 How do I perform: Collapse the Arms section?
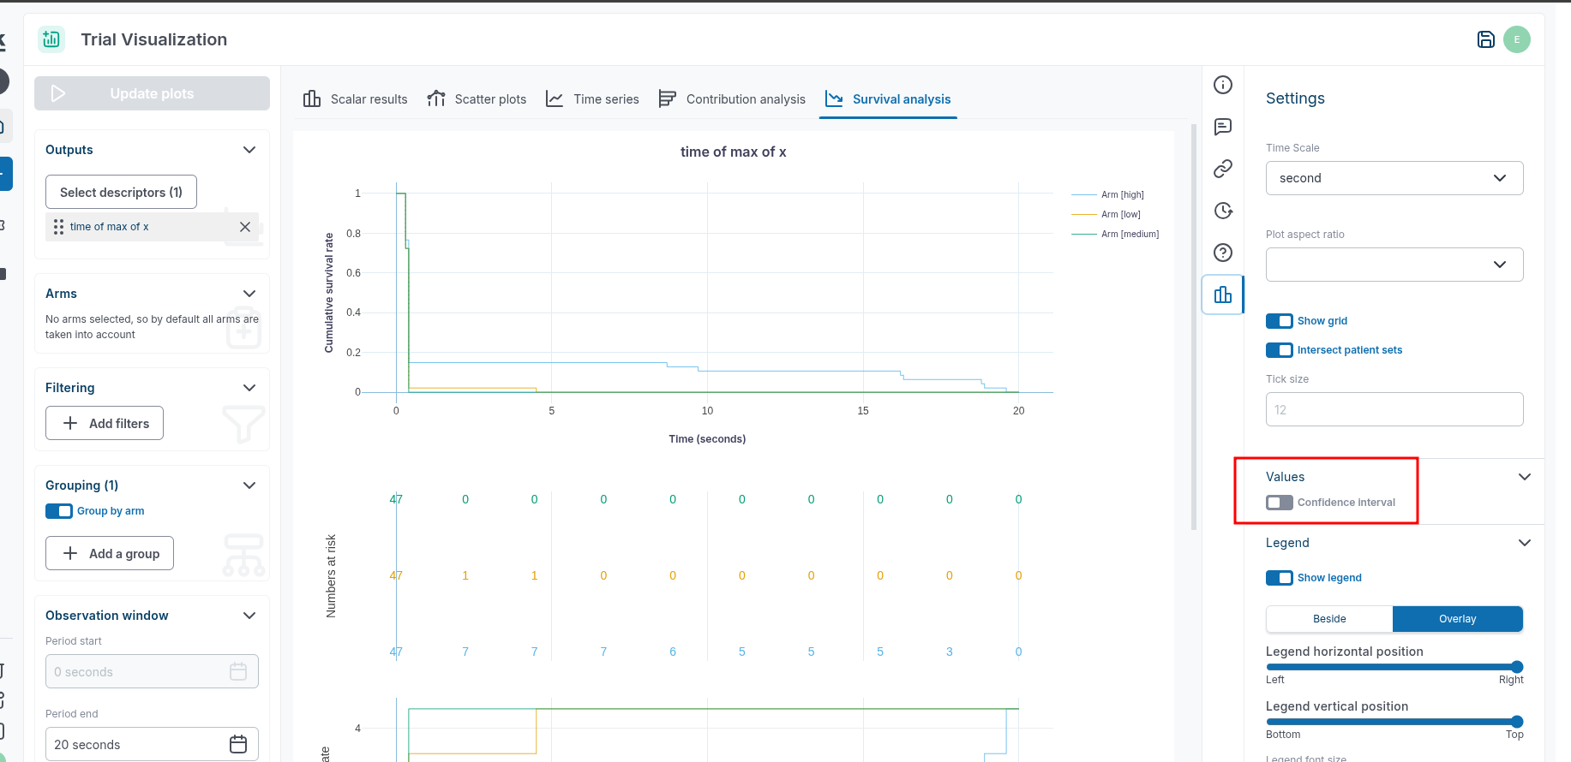249,294
